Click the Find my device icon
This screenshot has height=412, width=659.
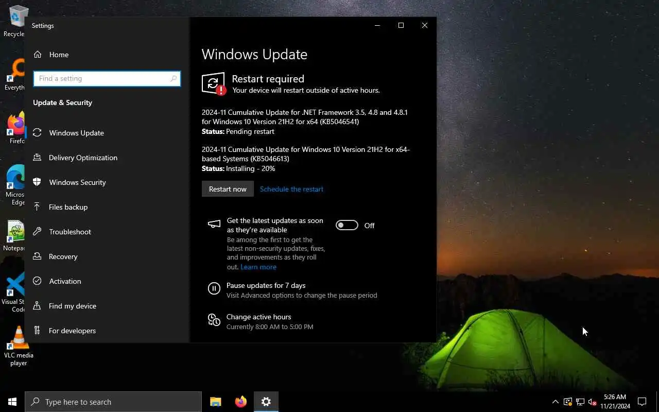37,306
